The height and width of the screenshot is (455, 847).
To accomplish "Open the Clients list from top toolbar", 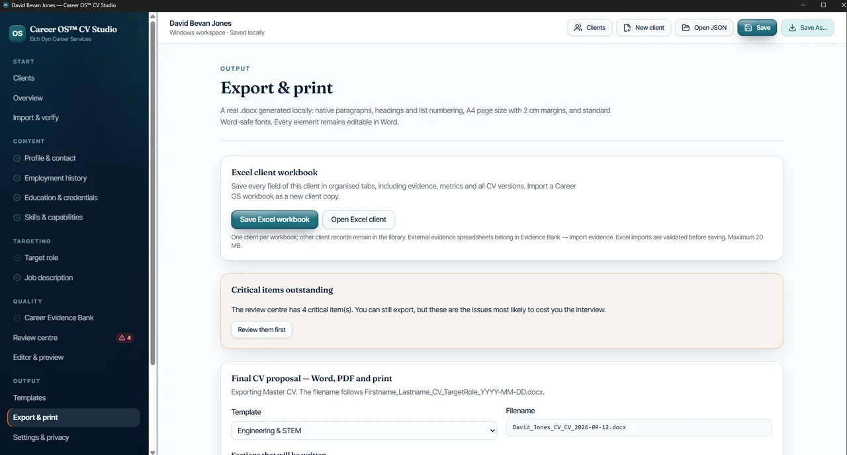I will coord(590,28).
